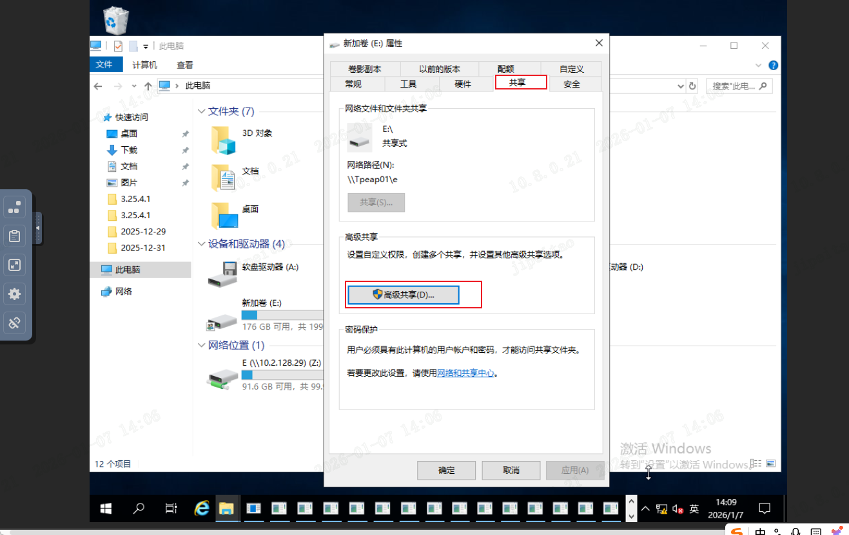Switch to the 常规 tab
This screenshot has height=535, width=849.
coord(353,84)
